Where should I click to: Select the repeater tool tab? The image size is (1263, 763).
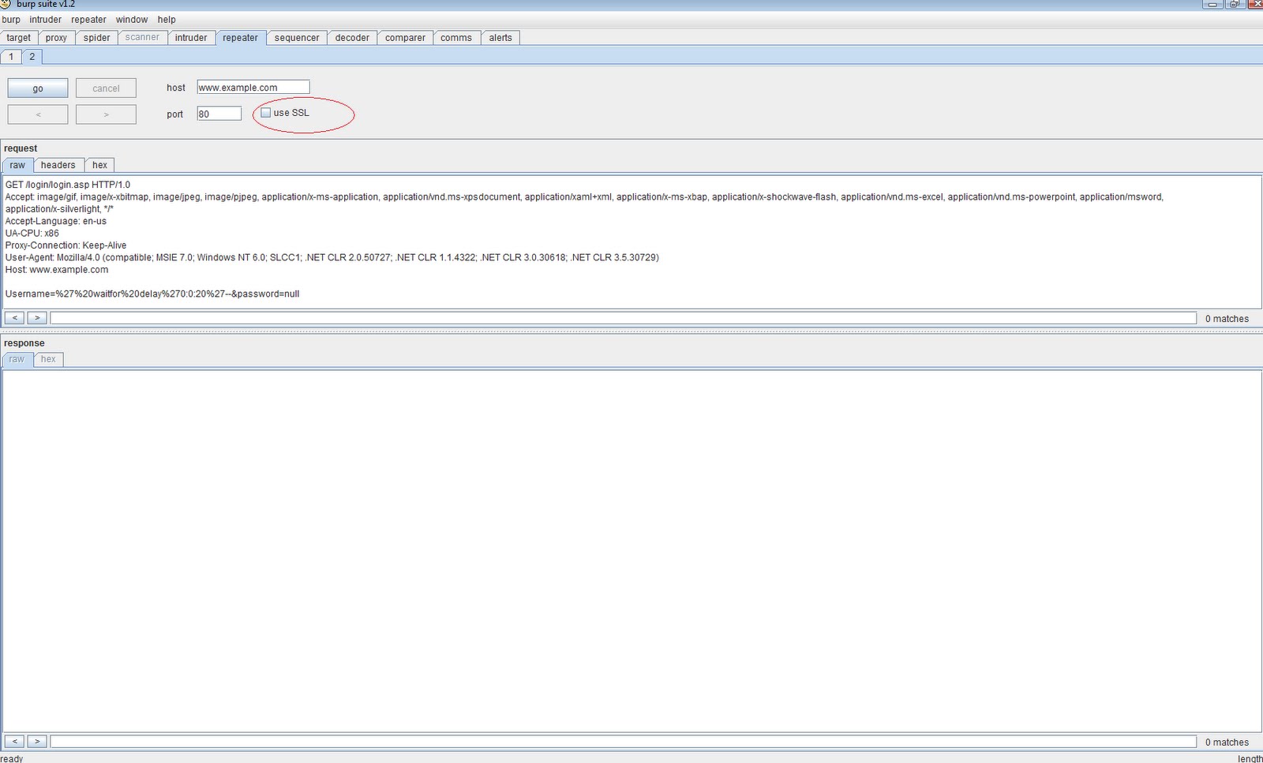click(x=240, y=38)
